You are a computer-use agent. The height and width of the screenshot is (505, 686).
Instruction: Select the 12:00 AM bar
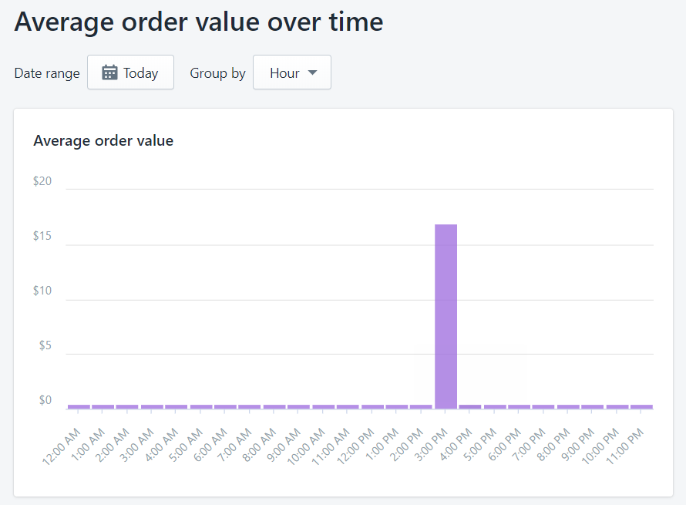coord(79,406)
